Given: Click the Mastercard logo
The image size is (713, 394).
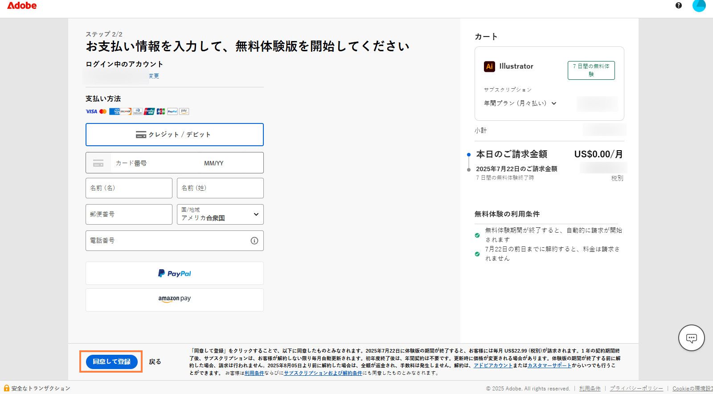Looking at the screenshot, I should [103, 111].
